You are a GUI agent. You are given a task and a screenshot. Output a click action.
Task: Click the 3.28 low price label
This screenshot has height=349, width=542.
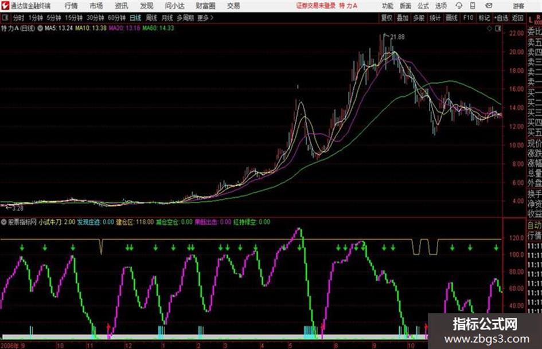pos(17,208)
